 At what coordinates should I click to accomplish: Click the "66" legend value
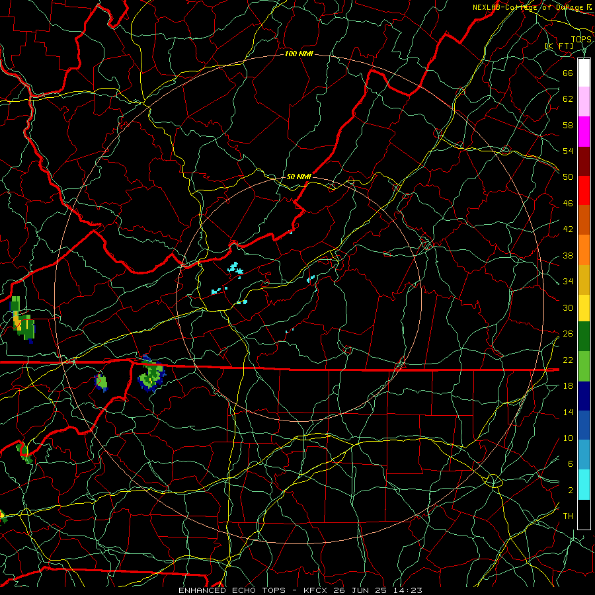click(568, 73)
